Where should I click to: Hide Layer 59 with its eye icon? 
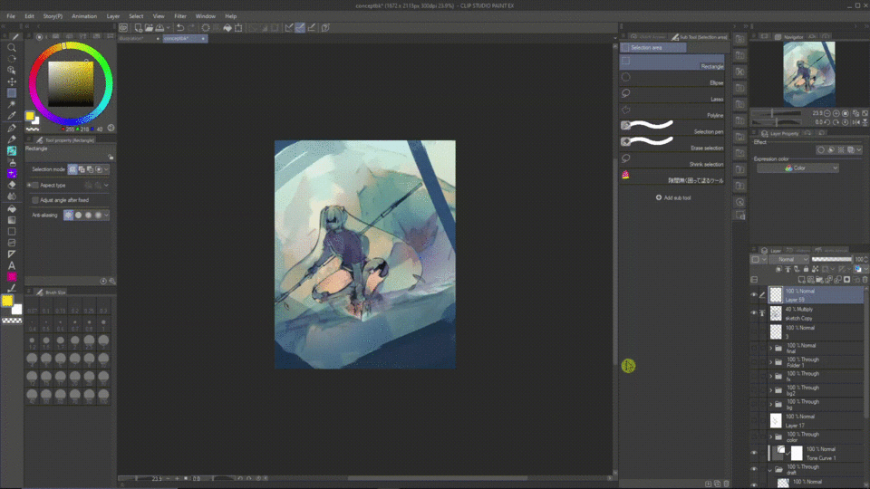(753, 295)
